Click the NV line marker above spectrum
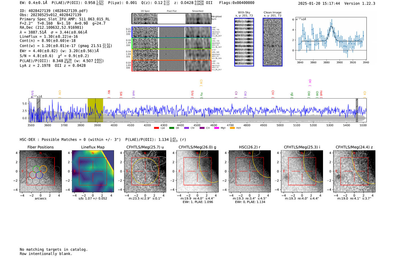The height and width of the screenshot is (269, 395). click(x=109, y=93)
